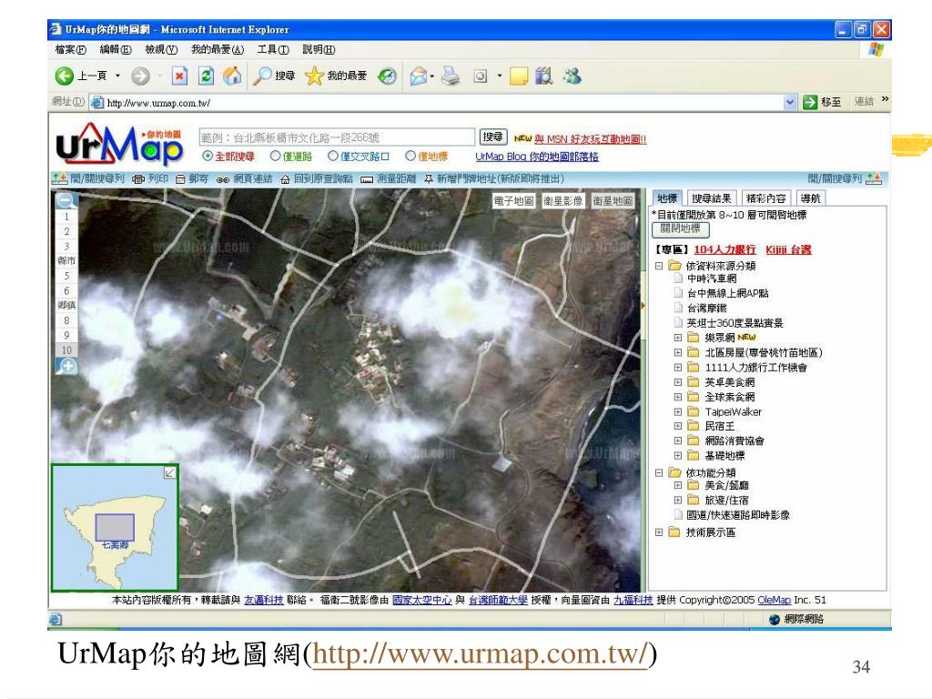This screenshot has height=699, width=932.
Task: Click the UrMap logo
Action: point(119,144)
